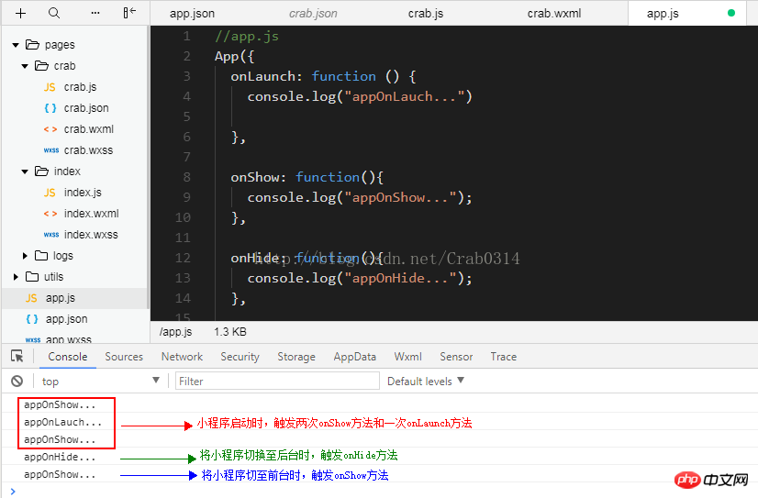758x498 pixels.
Task: Click the /app.js path in status bar
Action: pos(175,332)
